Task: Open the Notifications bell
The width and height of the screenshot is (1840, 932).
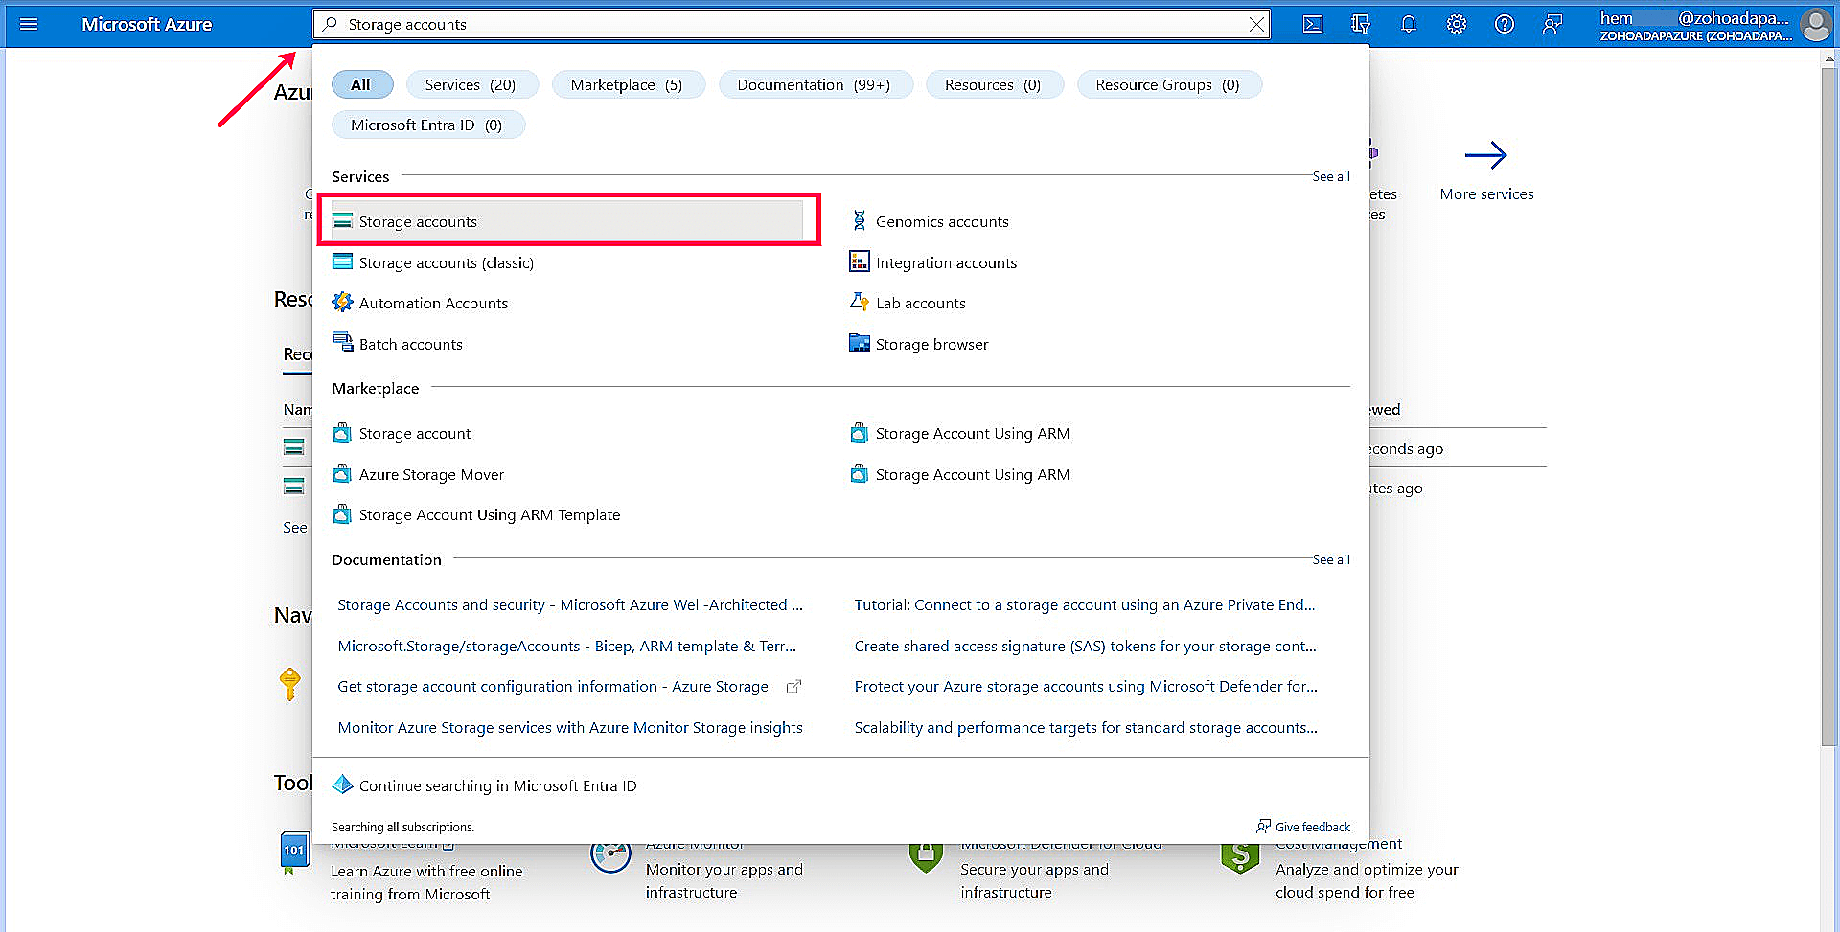Action: (x=1408, y=24)
